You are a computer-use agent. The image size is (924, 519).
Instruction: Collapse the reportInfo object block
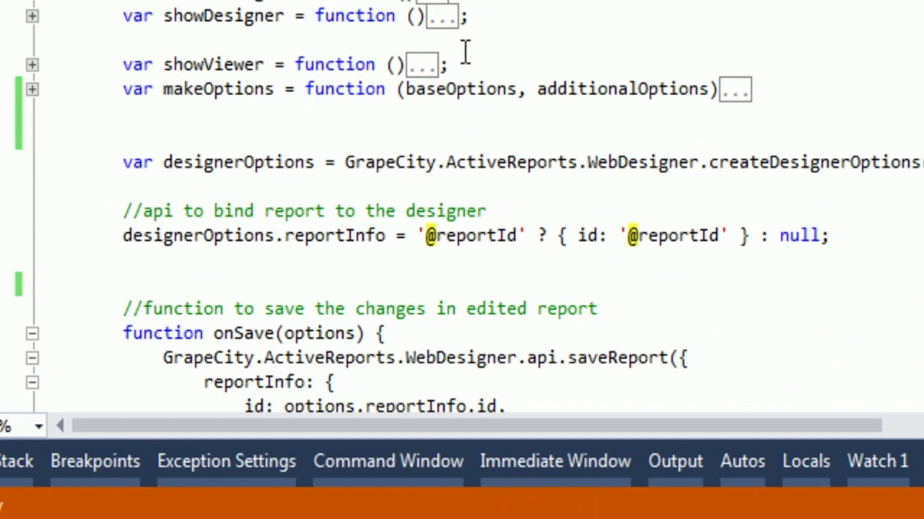[x=32, y=382]
